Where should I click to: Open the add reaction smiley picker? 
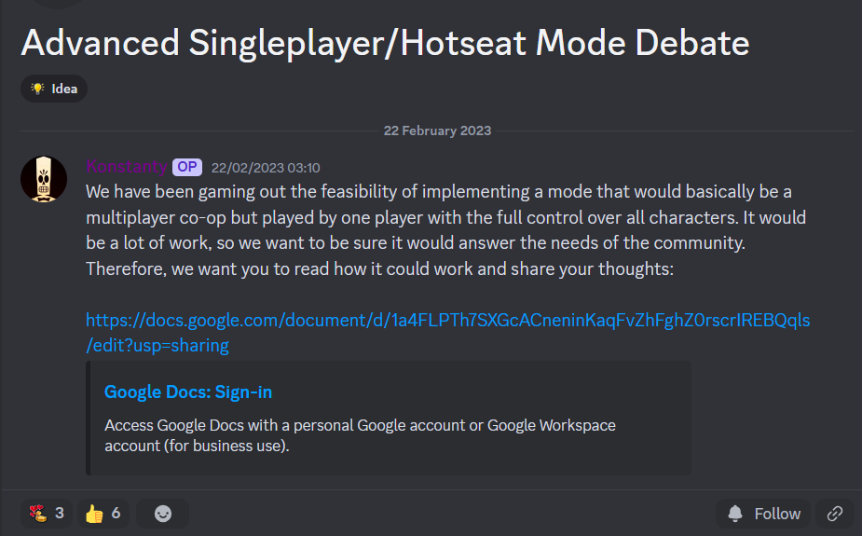163,514
